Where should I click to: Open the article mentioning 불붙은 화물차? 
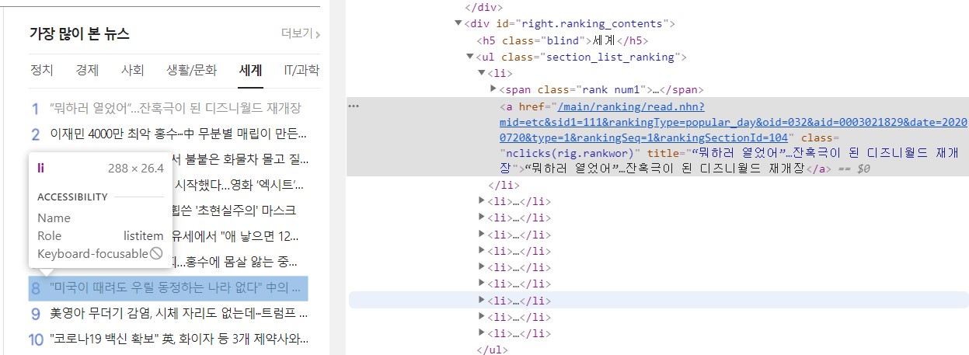(x=239, y=159)
